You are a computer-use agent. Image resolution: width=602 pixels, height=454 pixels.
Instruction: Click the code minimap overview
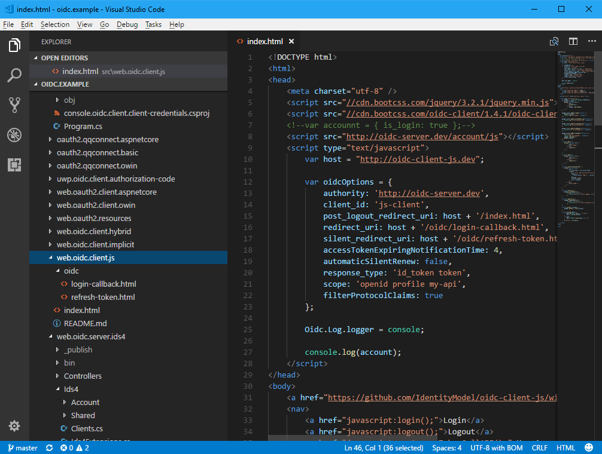coord(576,138)
